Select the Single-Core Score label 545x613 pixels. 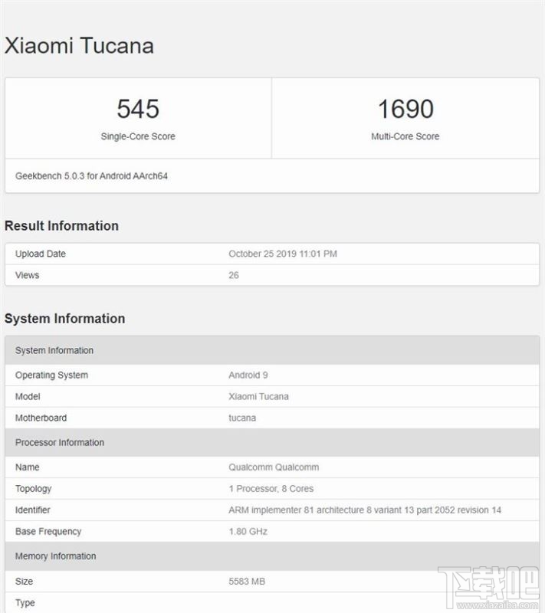138,136
